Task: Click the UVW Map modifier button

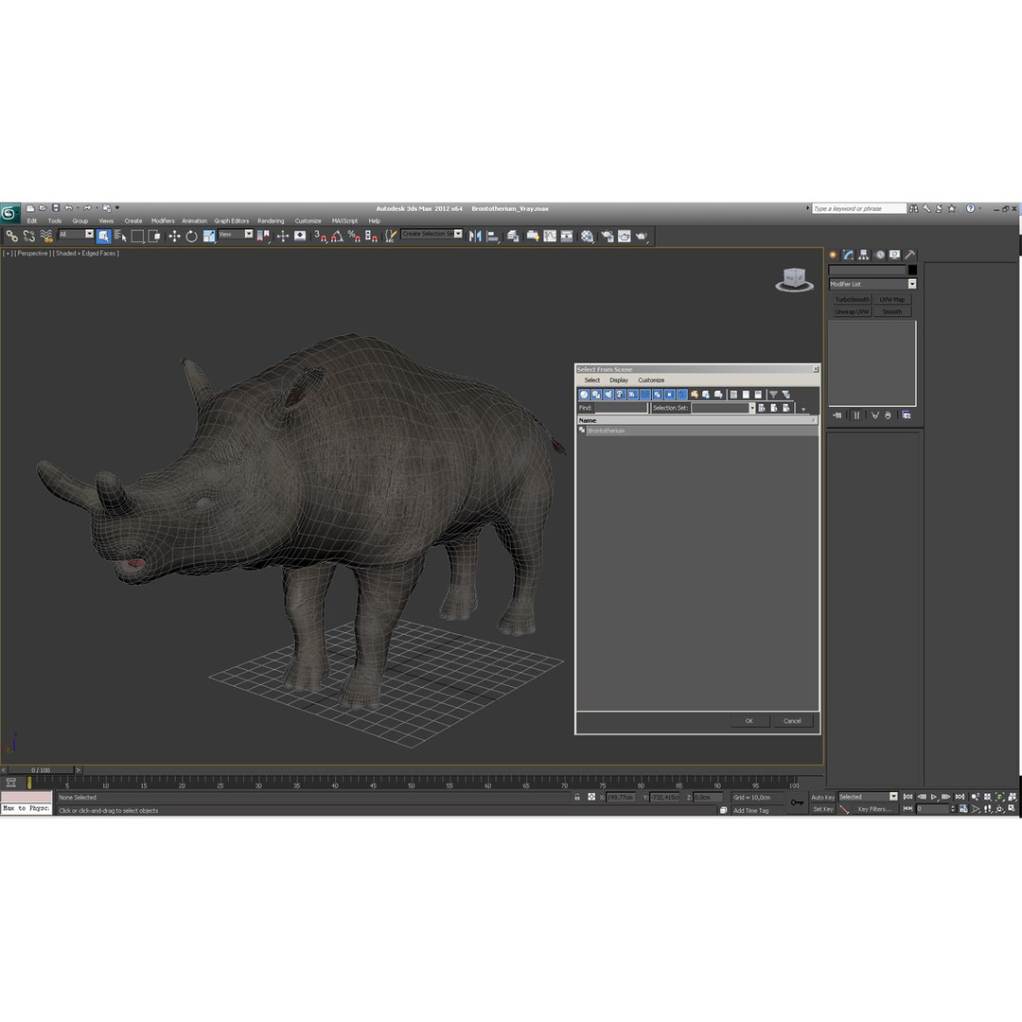Action: point(891,299)
